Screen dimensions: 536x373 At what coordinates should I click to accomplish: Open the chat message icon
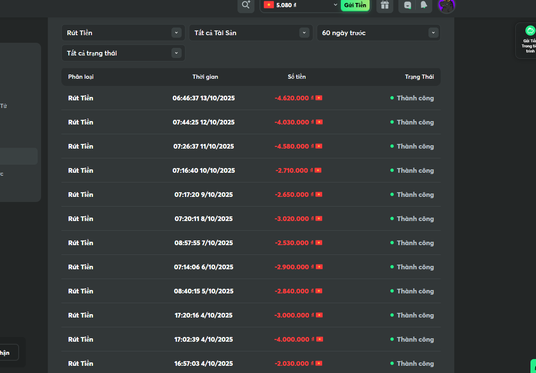pos(408,5)
